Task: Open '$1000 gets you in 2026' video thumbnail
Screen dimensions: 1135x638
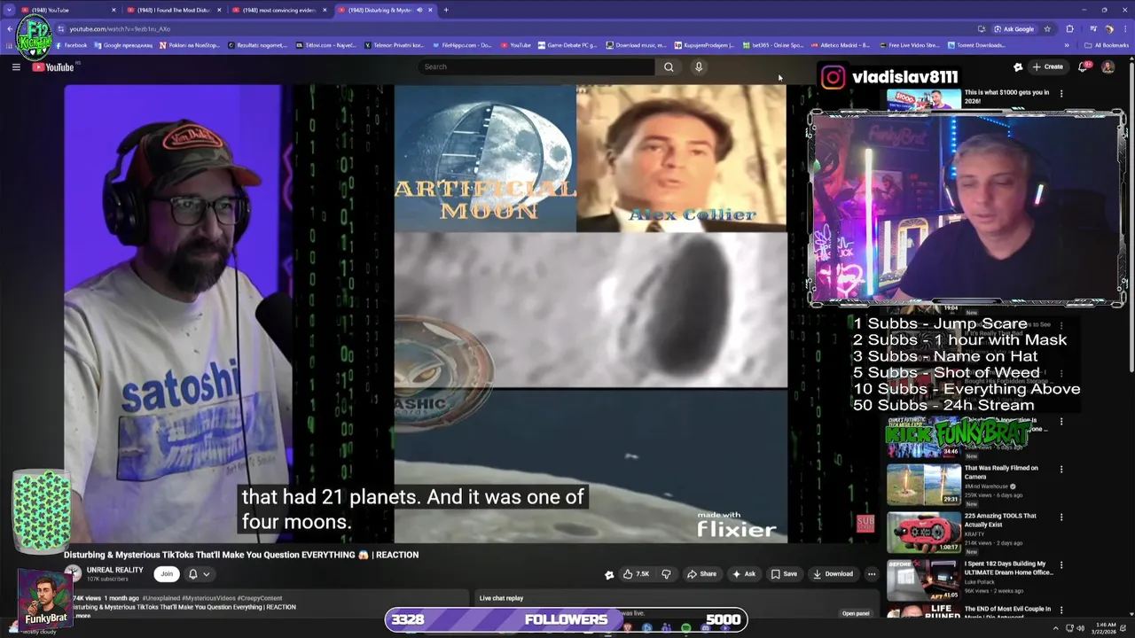Action: pos(924,99)
